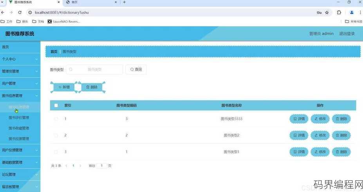Expand the 管理员管理 sidebar menu
The height and width of the screenshot is (192, 363).
point(20,71)
